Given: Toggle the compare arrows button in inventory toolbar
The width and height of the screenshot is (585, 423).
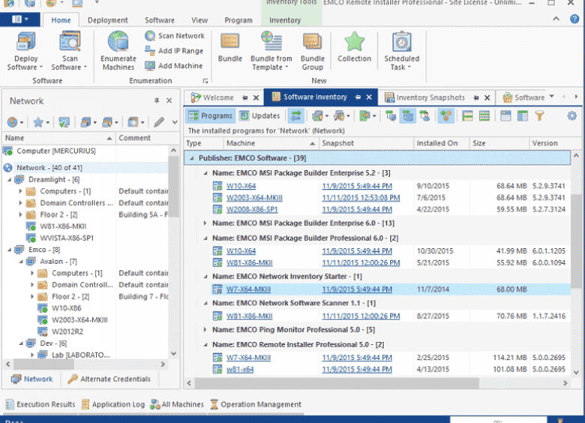Looking at the screenshot, I should (x=295, y=116).
